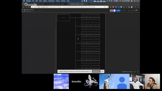
Task: Click the red extension icon next to star
Action: (x=111, y=7)
